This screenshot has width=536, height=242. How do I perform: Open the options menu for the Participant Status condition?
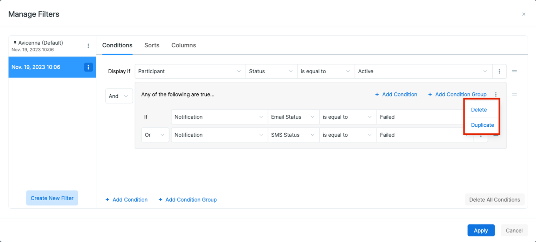point(499,71)
